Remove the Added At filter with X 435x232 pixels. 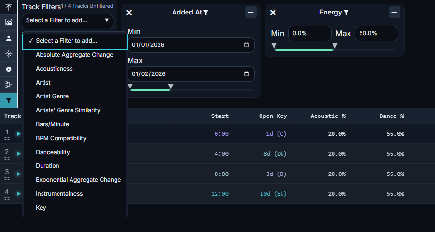point(129,13)
